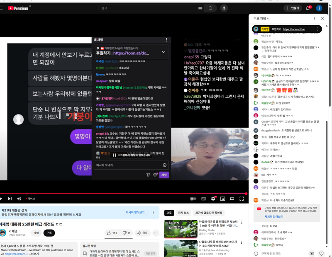Open the notifications bell
332x257 pixels.
pyautogui.click(x=308, y=8)
